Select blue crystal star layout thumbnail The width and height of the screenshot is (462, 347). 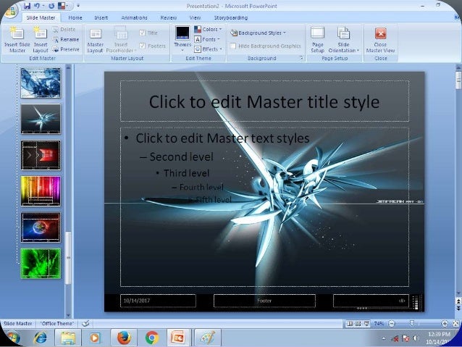[x=41, y=119]
